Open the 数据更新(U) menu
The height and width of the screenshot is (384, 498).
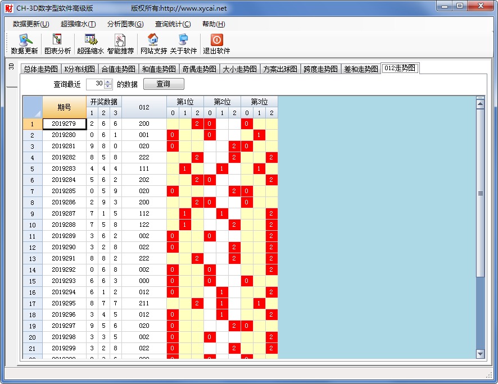(x=31, y=24)
